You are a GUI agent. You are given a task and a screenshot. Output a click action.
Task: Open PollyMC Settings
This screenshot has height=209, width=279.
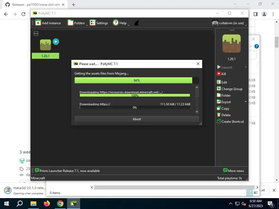coord(99,23)
